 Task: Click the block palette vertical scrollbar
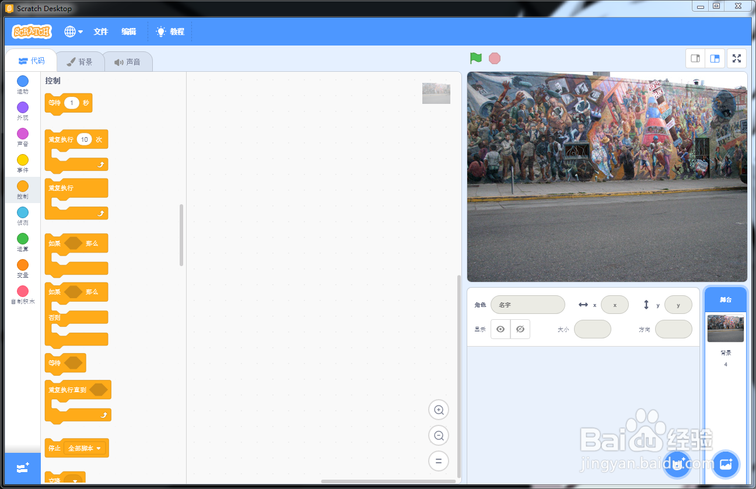[181, 235]
